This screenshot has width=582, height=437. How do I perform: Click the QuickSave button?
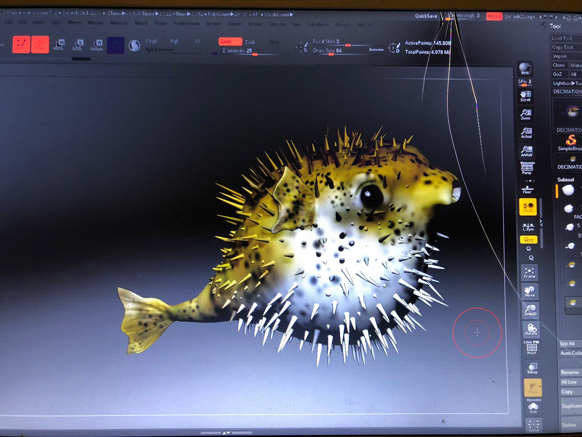click(426, 16)
